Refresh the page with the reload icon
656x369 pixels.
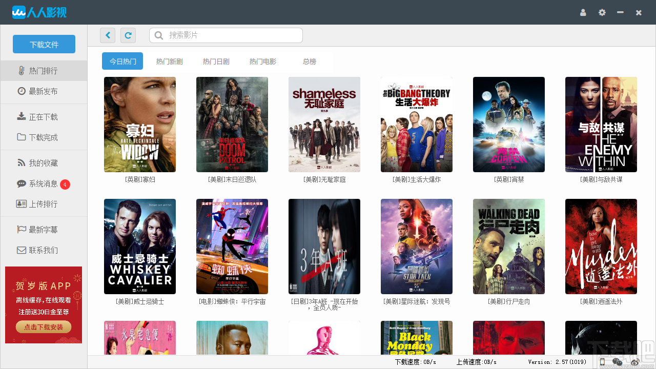click(128, 35)
